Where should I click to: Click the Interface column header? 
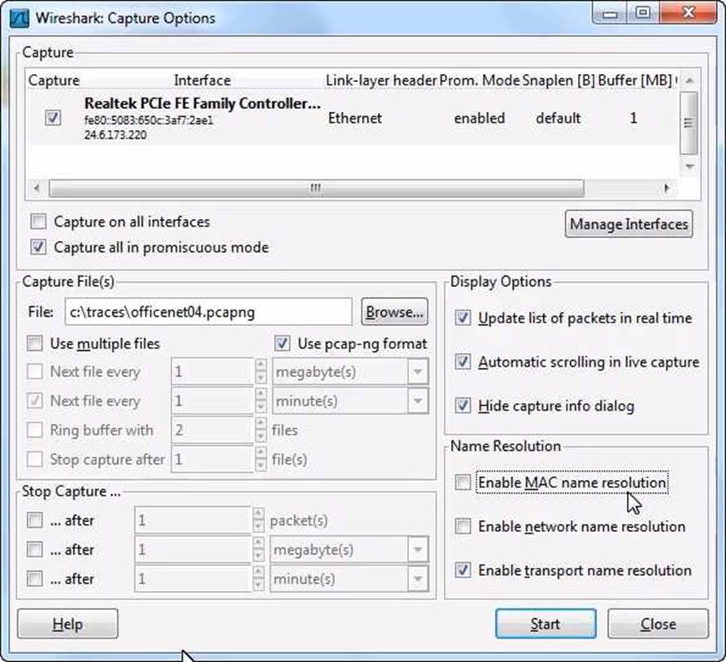point(202,80)
